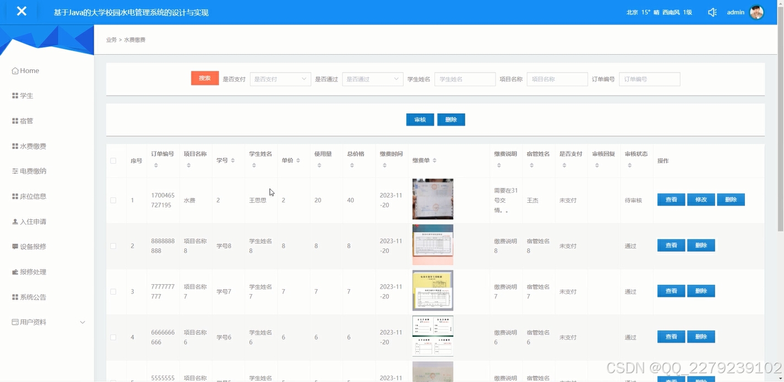Select the 入住申请 (Check-in Application) icon
The height and width of the screenshot is (382, 784).
tap(15, 221)
